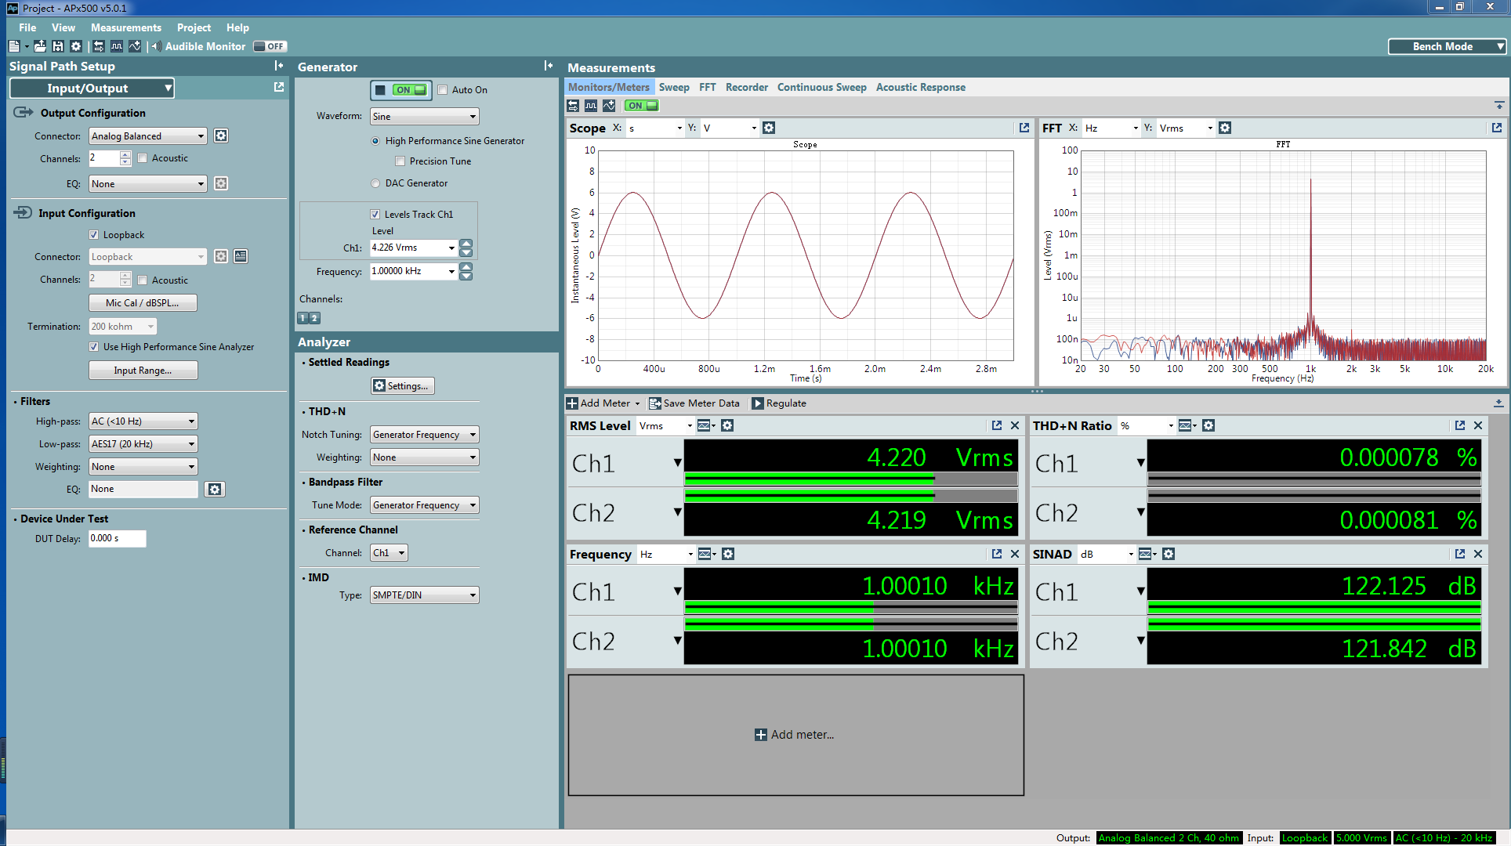Switch to the Sweep tab
Screen dimensions: 1511x846
click(674, 87)
